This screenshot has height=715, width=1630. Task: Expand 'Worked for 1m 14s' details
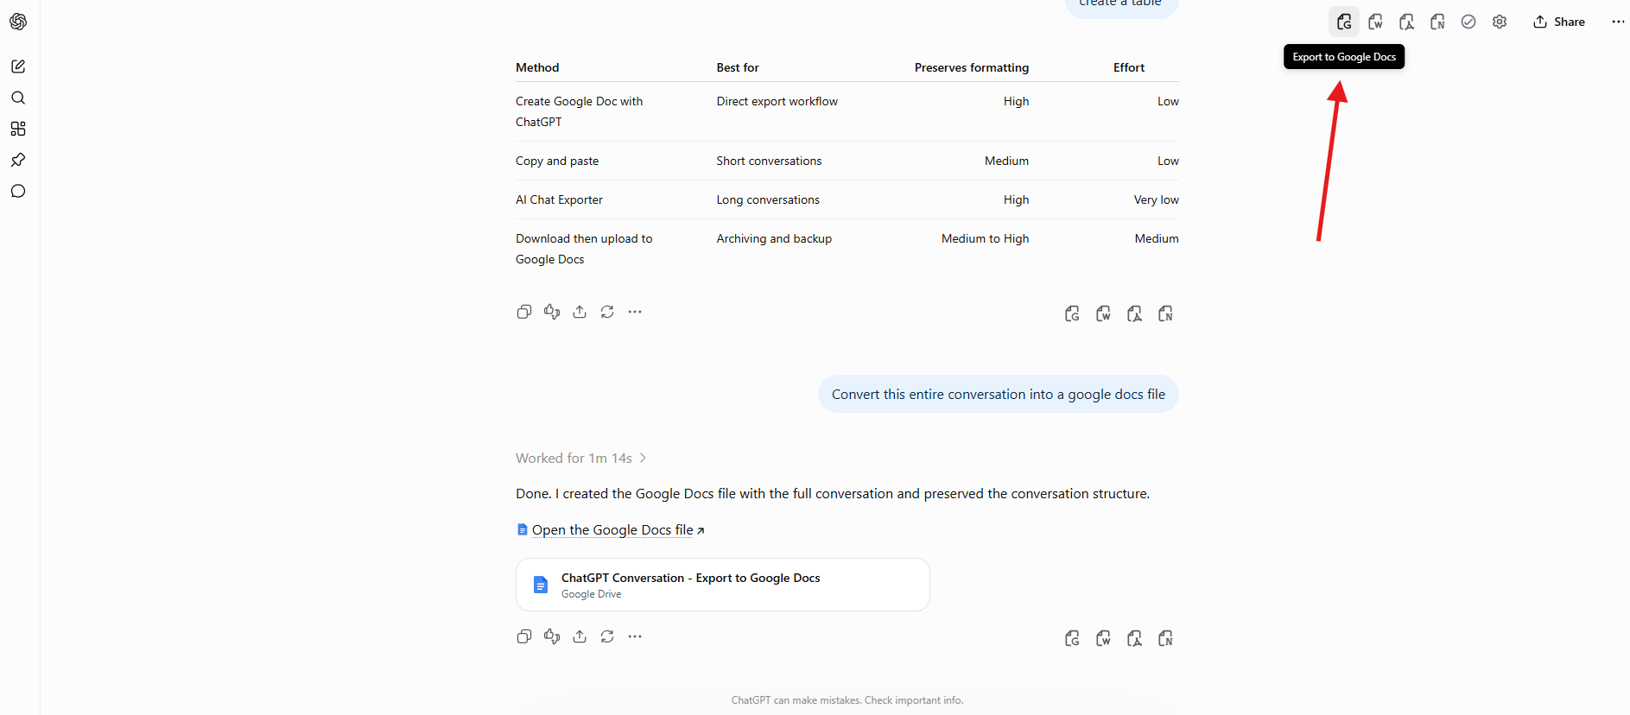(x=581, y=458)
